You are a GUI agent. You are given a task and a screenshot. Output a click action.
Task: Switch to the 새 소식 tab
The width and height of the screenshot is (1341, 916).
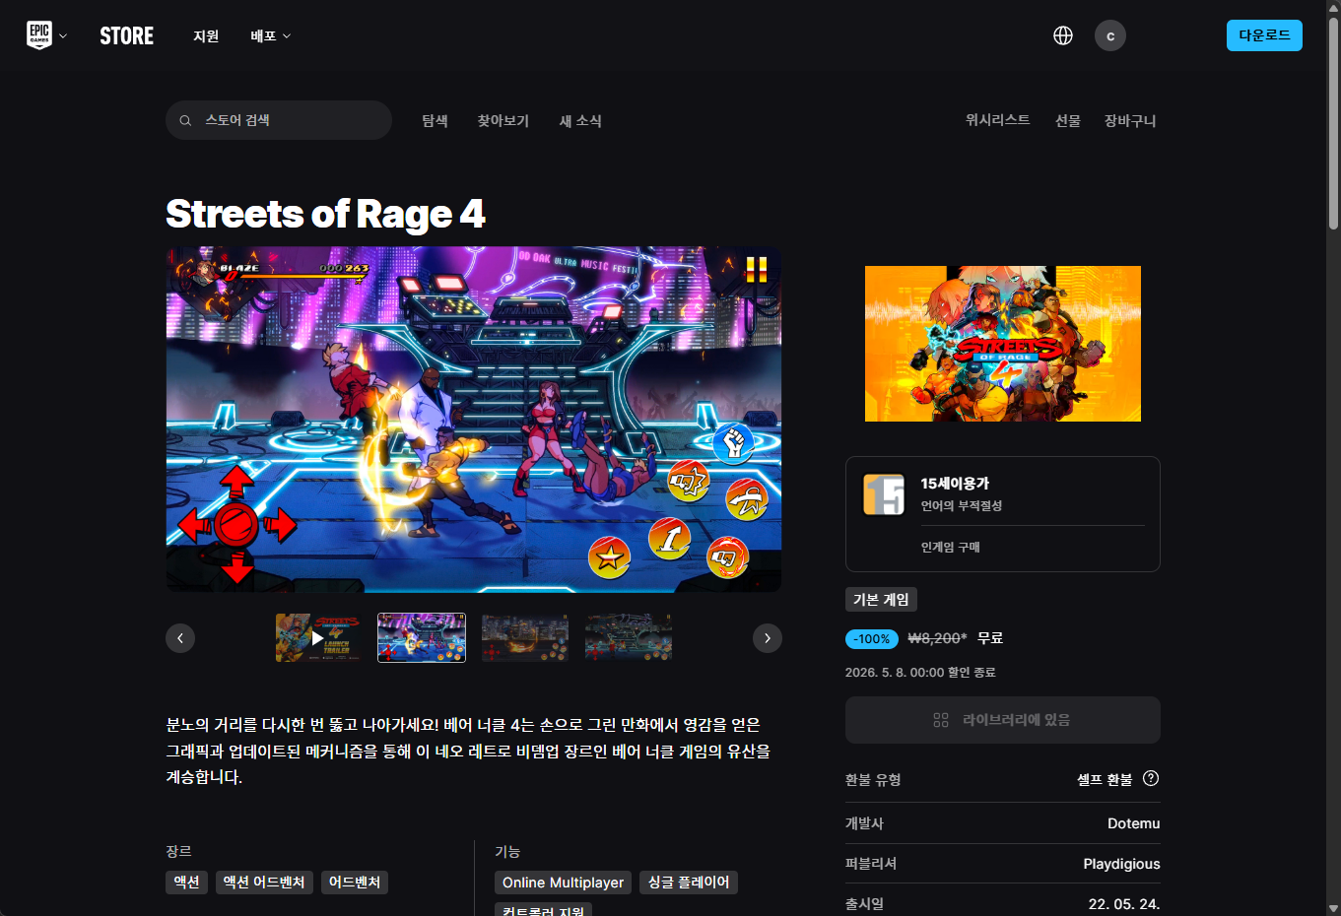coord(580,120)
